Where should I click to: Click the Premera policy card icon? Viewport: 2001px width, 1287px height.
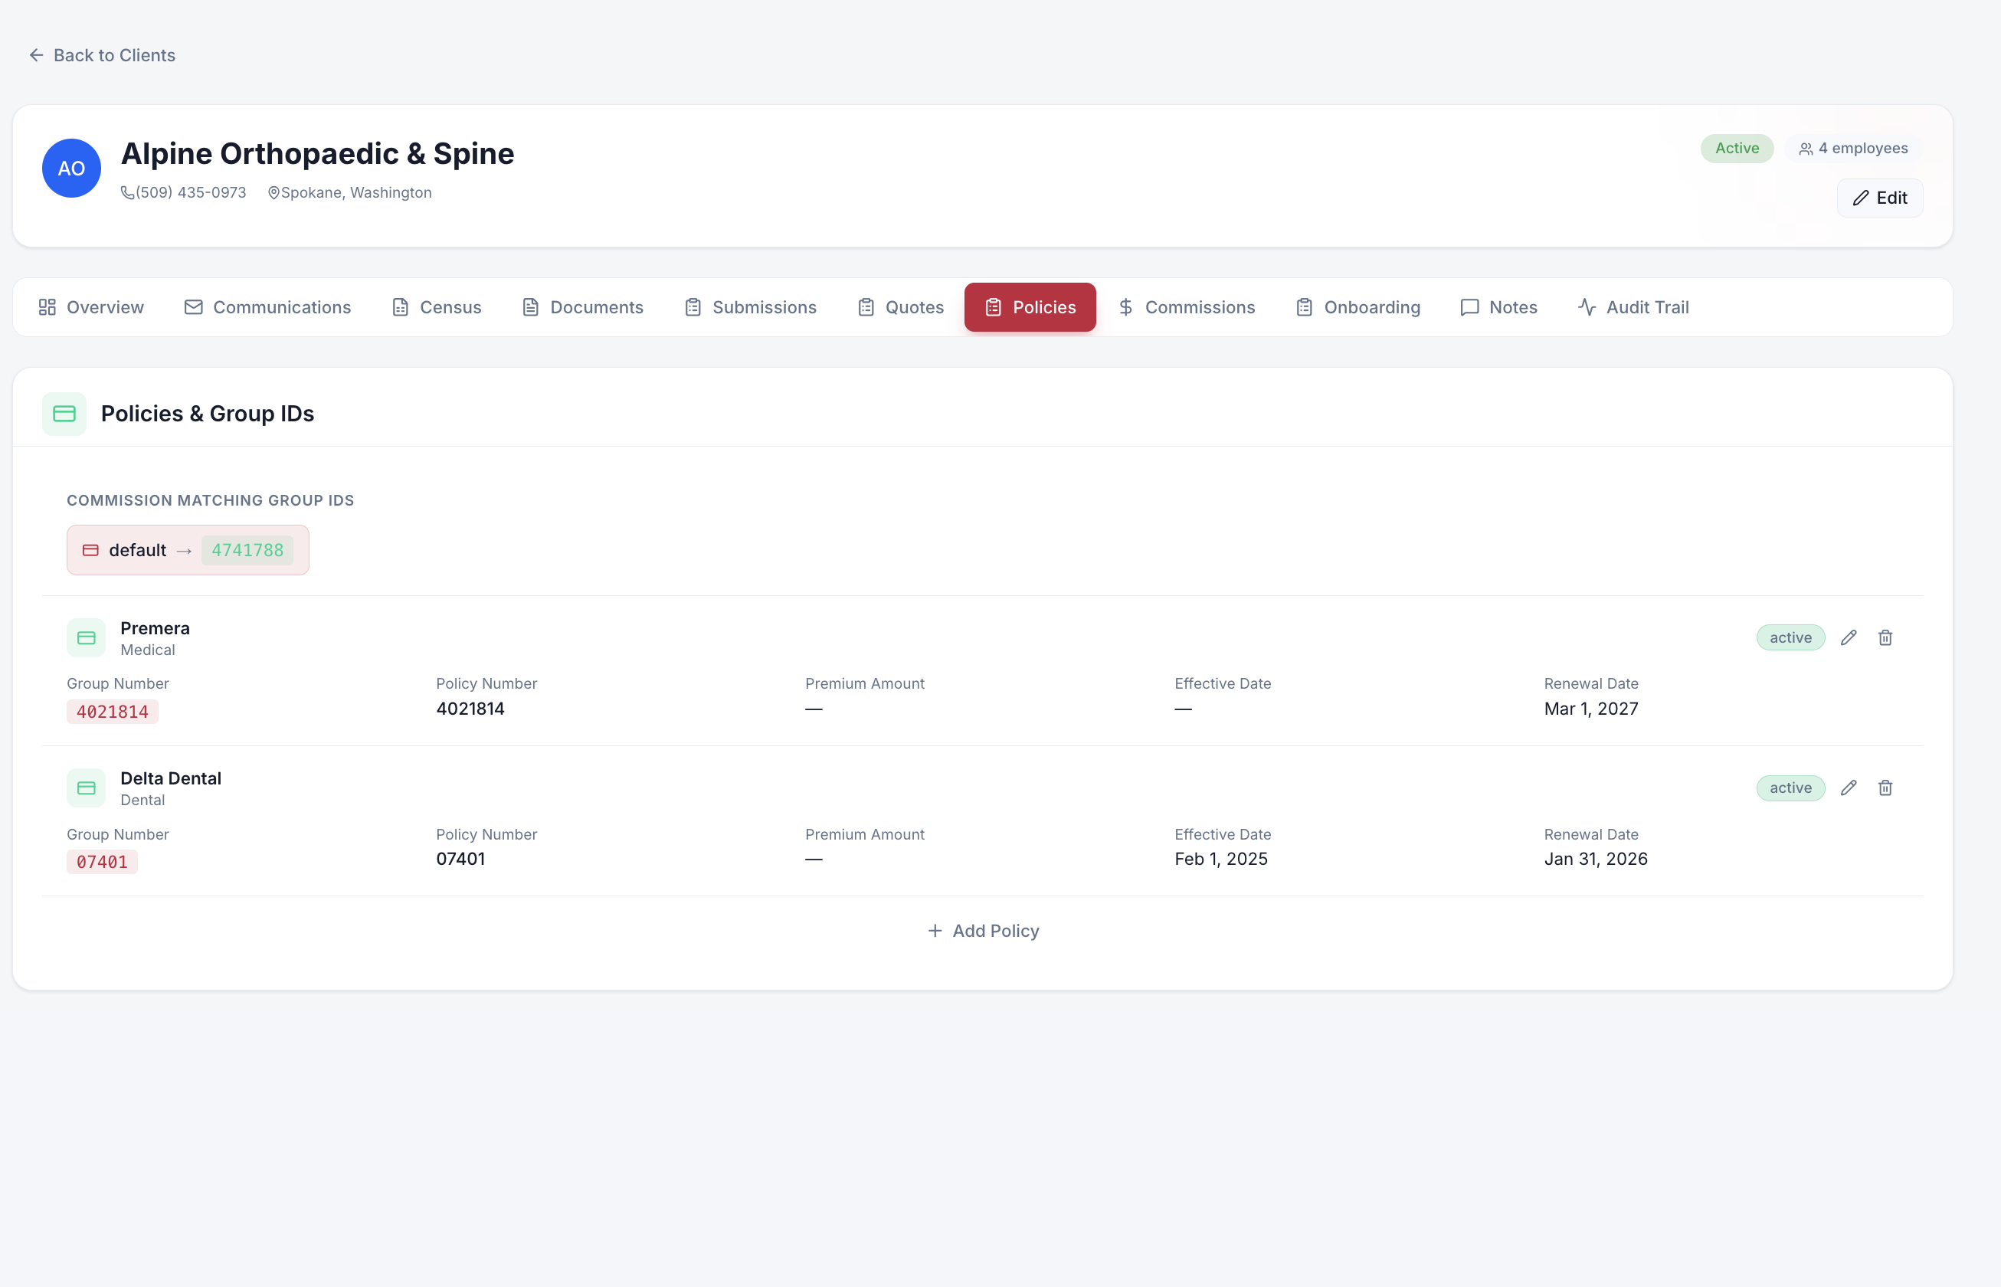pos(86,637)
